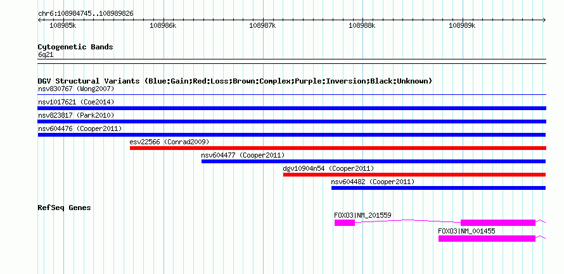Select the blue bar under nsv823817

(x=292, y=121)
